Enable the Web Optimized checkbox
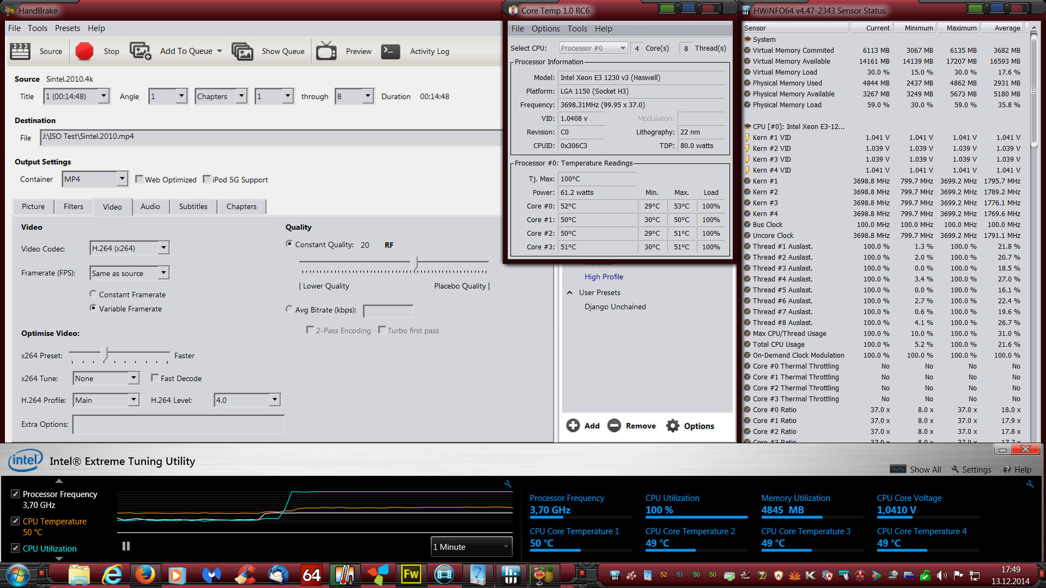The width and height of the screenshot is (1046, 588). coord(139,179)
